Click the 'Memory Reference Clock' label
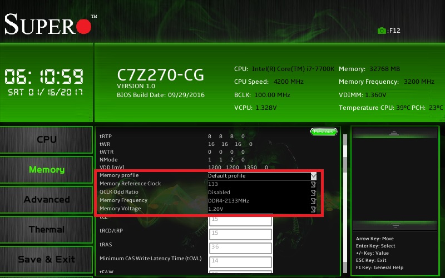This screenshot has width=445, height=278. click(130, 184)
